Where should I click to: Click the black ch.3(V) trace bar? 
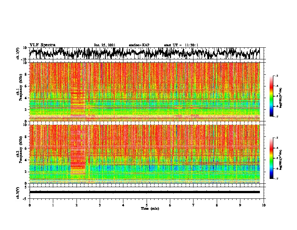(x=145, y=192)
